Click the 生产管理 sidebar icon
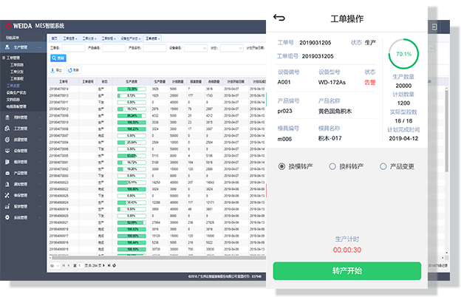The height and width of the screenshot is (297, 461). [7, 47]
